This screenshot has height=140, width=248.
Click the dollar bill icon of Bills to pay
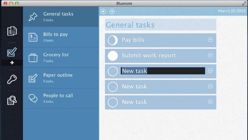(33, 37)
